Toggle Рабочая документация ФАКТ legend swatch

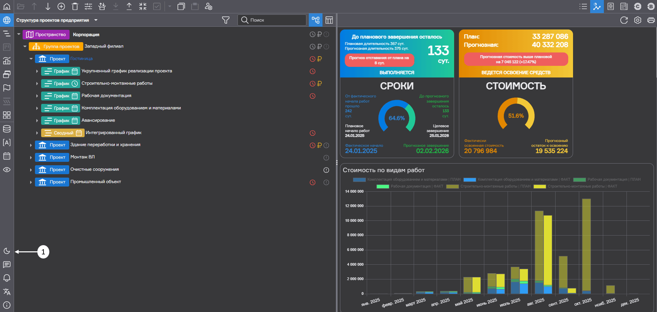point(383,187)
